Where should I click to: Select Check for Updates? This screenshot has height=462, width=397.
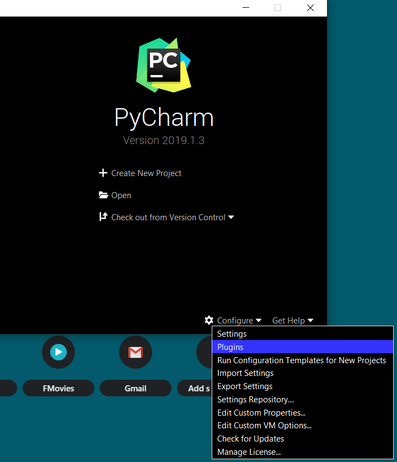coord(303,439)
